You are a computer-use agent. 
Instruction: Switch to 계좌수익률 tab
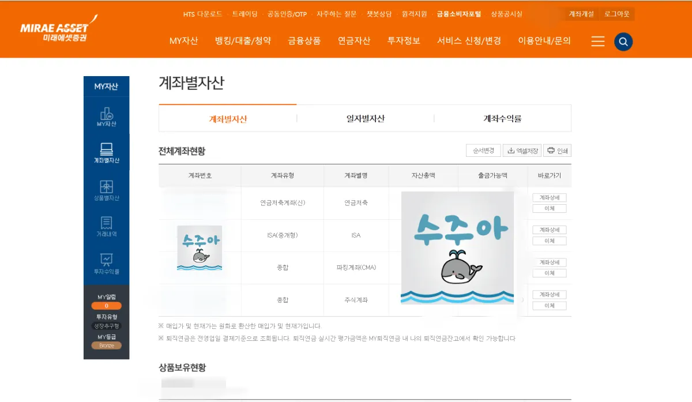pyautogui.click(x=502, y=119)
